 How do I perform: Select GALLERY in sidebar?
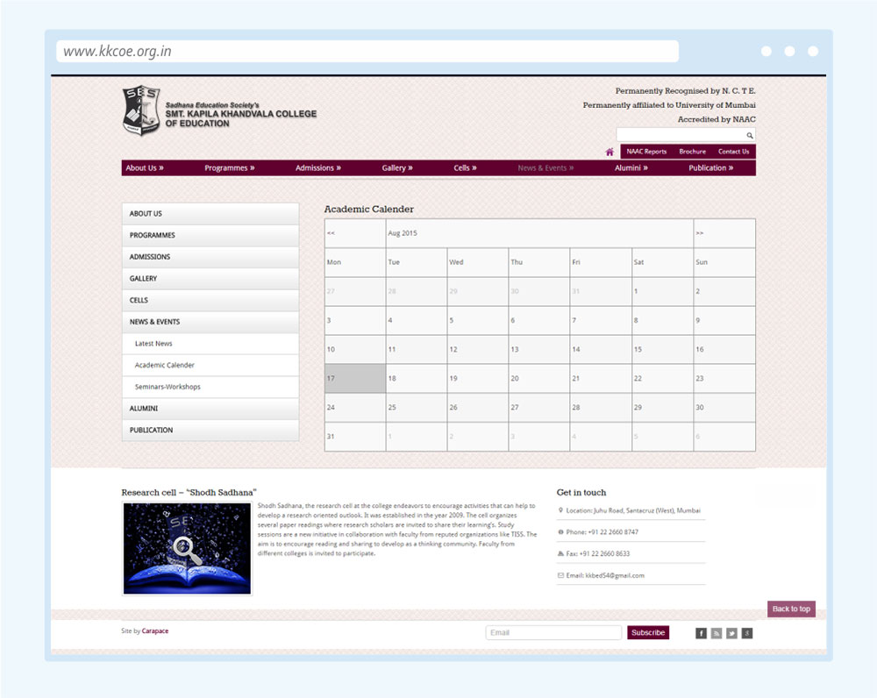pos(210,279)
